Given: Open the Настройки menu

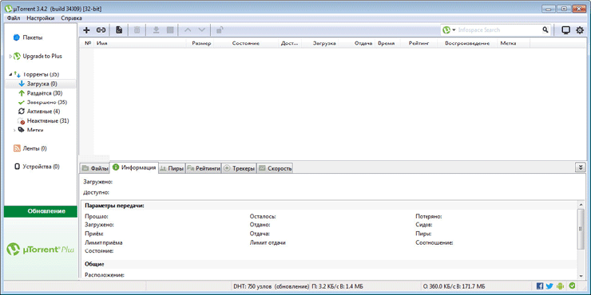Looking at the screenshot, I should tap(41, 18).
